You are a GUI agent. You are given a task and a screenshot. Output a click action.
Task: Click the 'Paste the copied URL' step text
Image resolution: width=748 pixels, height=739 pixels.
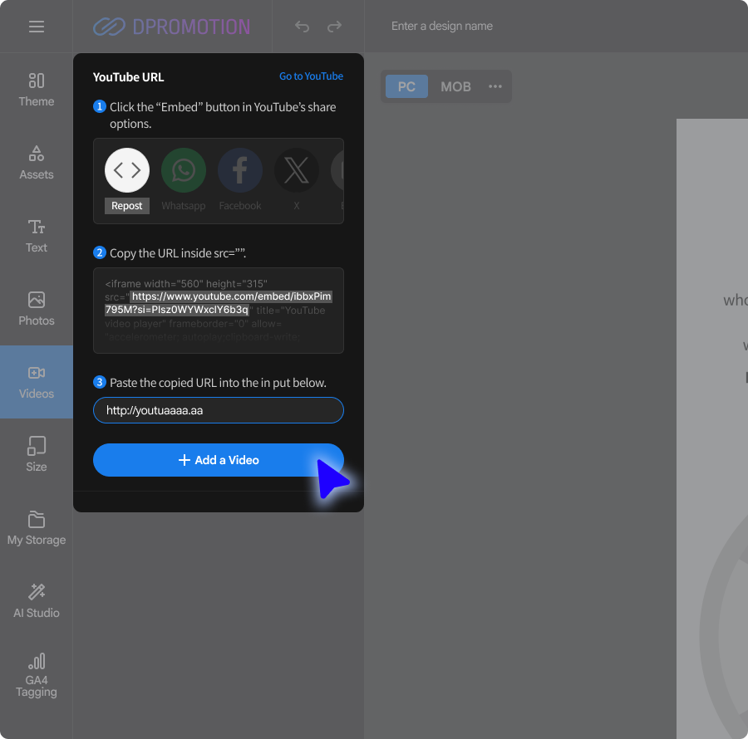coord(218,383)
